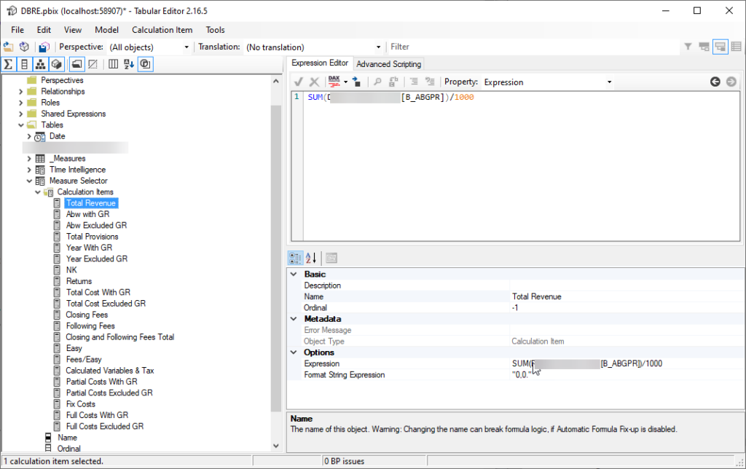Click the property pages icon
The image size is (746, 469).
(331, 259)
